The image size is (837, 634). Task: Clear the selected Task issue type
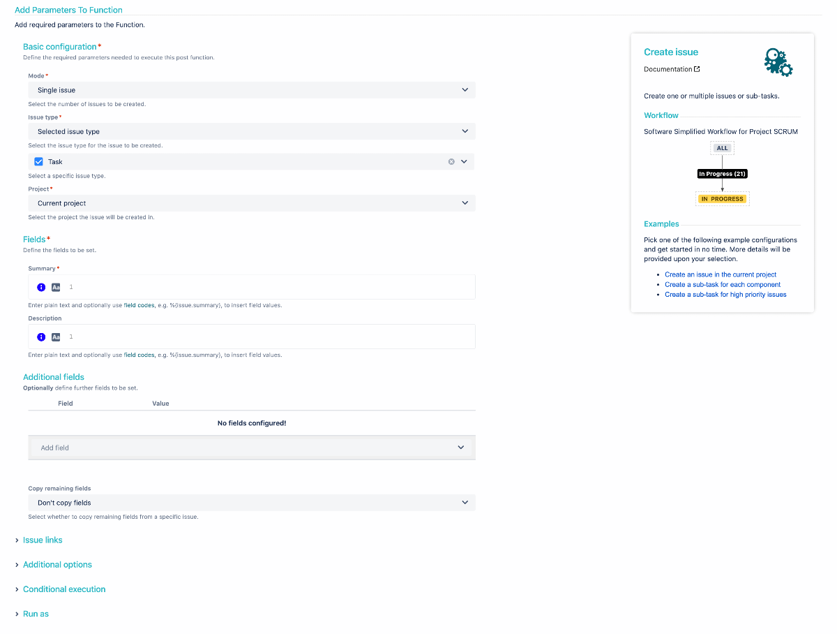pyautogui.click(x=451, y=161)
